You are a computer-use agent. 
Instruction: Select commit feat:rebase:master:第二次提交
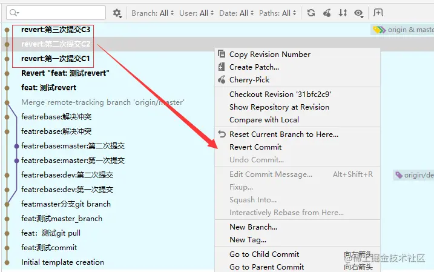(x=73, y=146)
